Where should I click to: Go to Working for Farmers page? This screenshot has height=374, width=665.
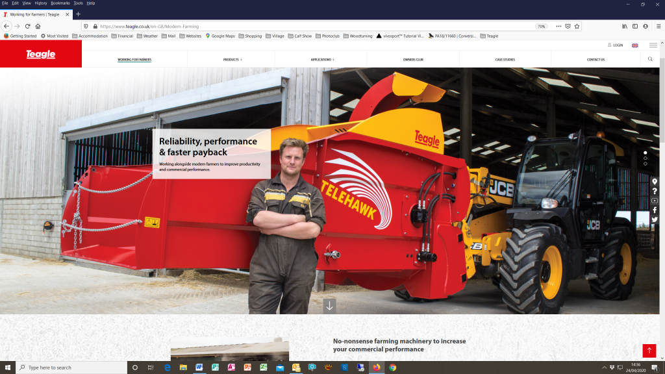coord(134,59)
